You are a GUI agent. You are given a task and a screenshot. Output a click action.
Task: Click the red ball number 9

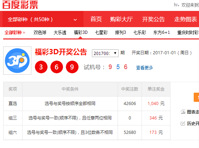[x=72, y=67]
